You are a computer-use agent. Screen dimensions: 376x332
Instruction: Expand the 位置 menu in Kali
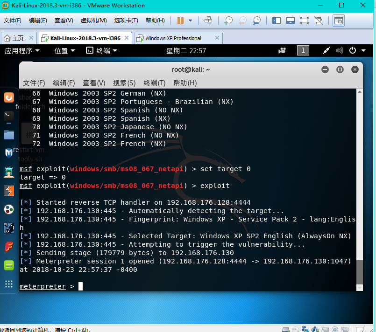(64, 51)
